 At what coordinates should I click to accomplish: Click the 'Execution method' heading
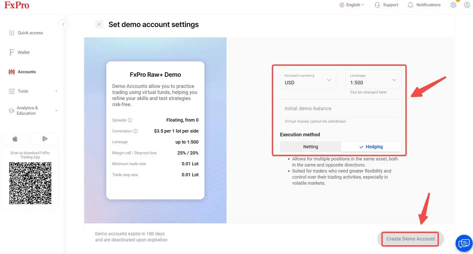[300, 135]
